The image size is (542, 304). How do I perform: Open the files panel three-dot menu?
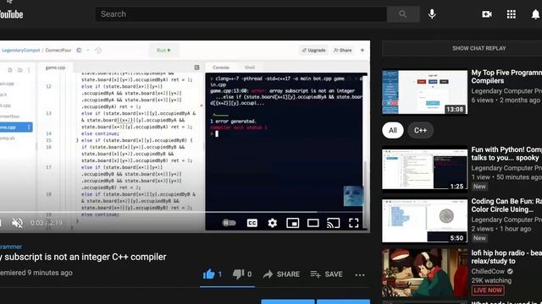[29, 70]
